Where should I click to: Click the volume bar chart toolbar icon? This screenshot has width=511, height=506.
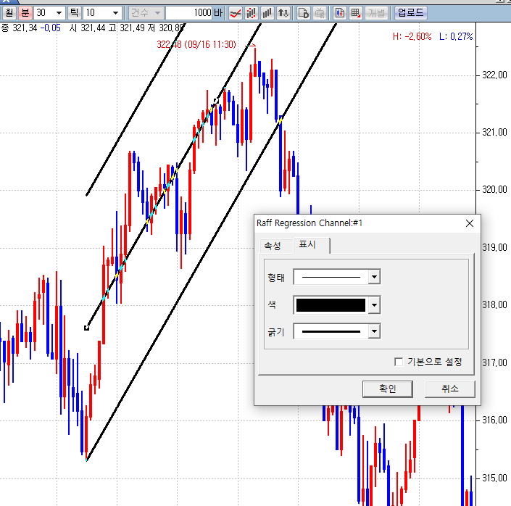pyautogui.click(x=267, y=13)
